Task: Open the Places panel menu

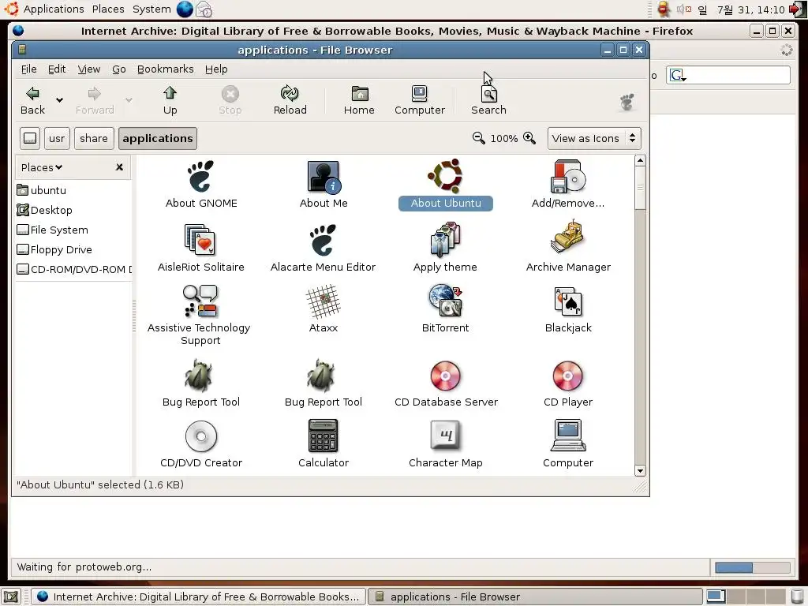Action: pyautogui.click(x=107, y=9)
